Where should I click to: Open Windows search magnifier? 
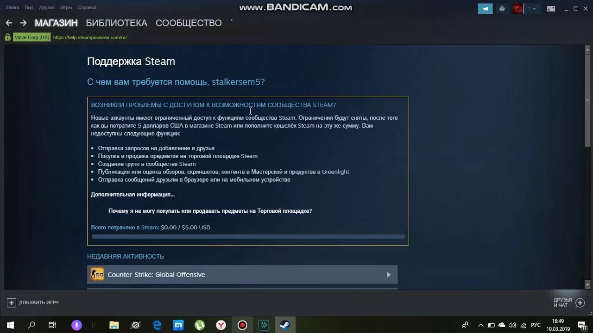tap(32, 325)
